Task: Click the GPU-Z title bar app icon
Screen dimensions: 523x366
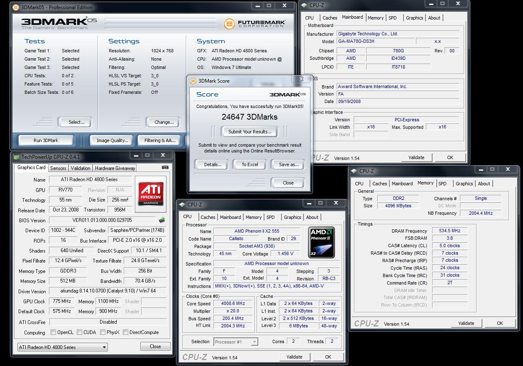Action: 16,157
